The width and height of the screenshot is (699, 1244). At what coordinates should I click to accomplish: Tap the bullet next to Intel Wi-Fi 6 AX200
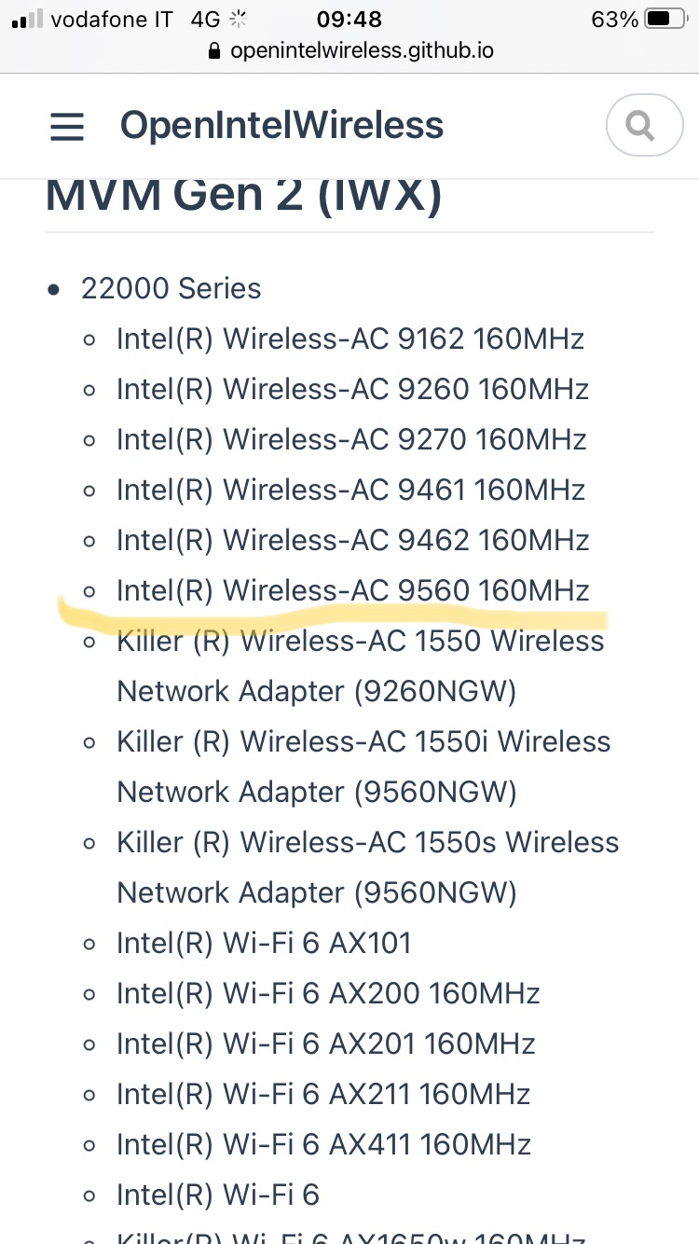[x=89, y=993]
